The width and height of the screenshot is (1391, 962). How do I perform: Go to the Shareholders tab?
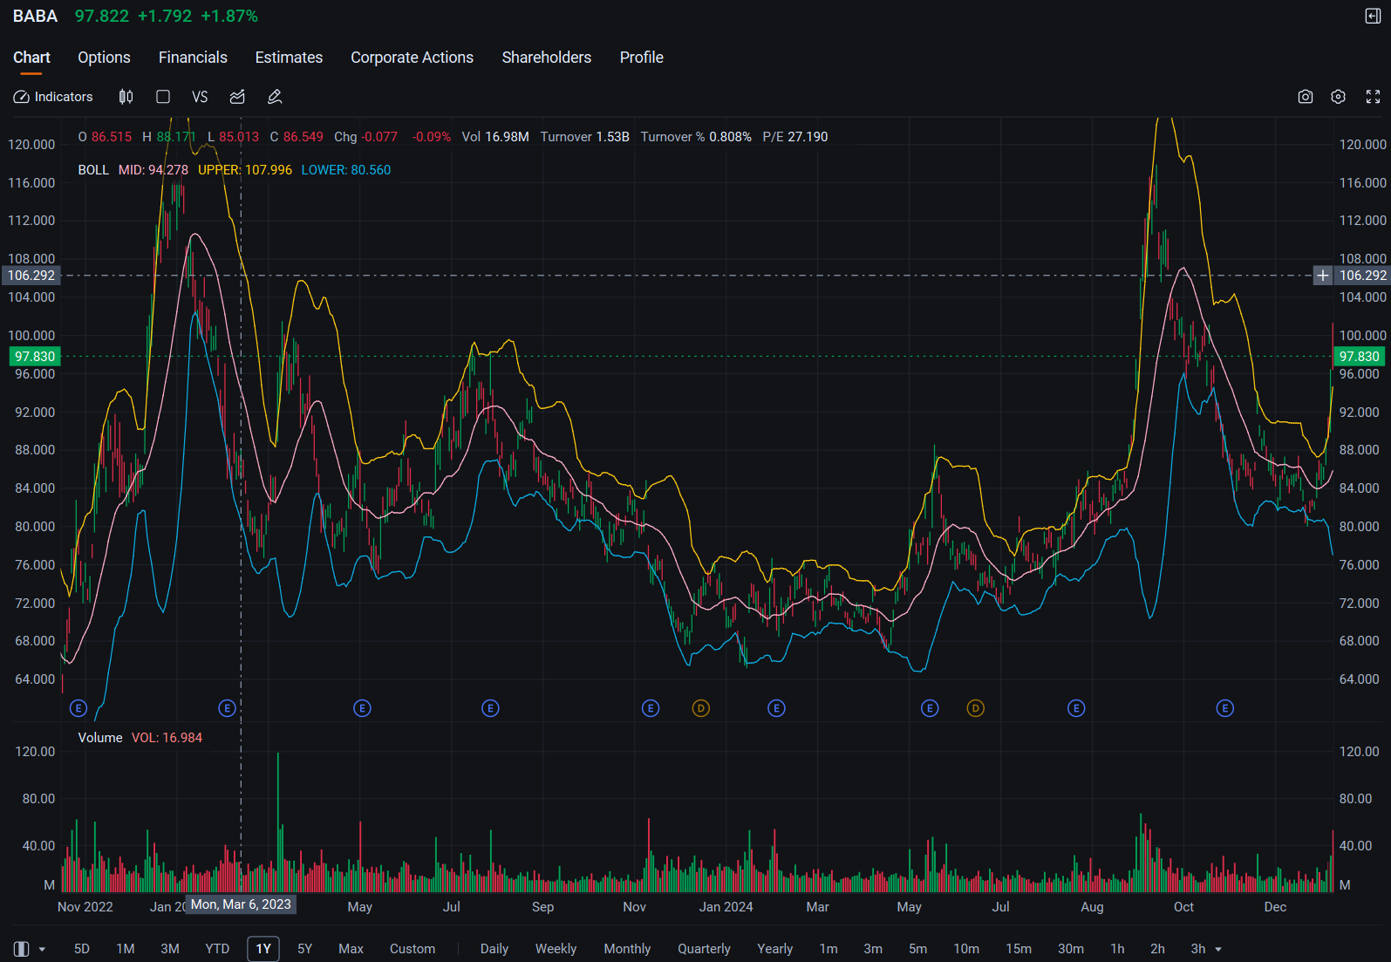click(x=547, y=58)
